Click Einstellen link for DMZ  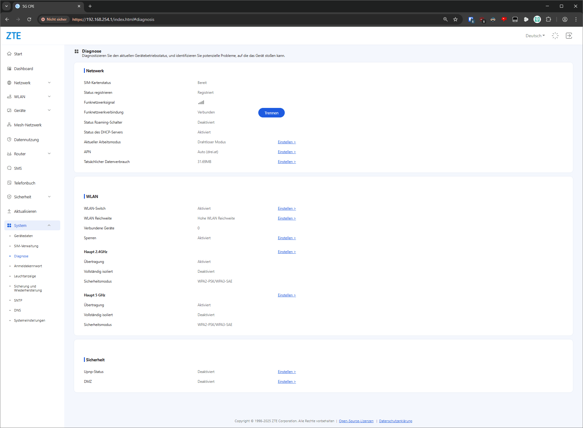(287, 382)
